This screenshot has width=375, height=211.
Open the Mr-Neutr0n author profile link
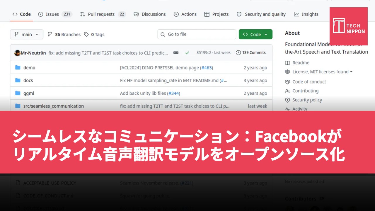(x=33, y=53)
